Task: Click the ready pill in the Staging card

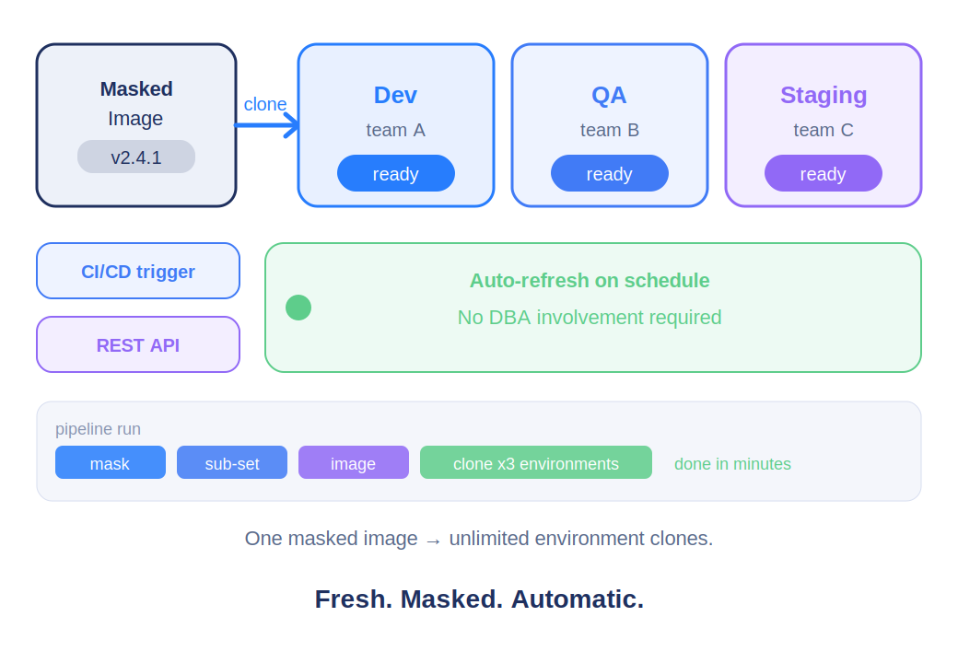Action: point(824,173)
